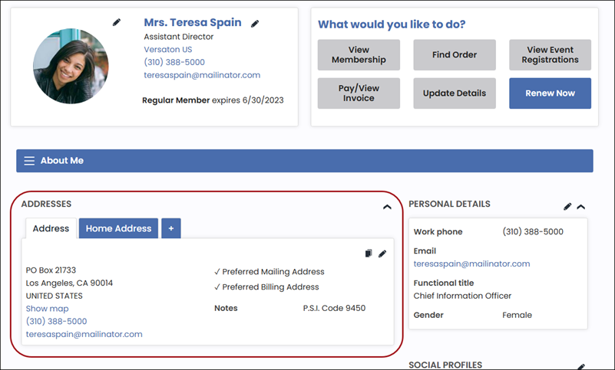
Task: Edit Personal Details with the pencil icon
Action: coord(567,206)
